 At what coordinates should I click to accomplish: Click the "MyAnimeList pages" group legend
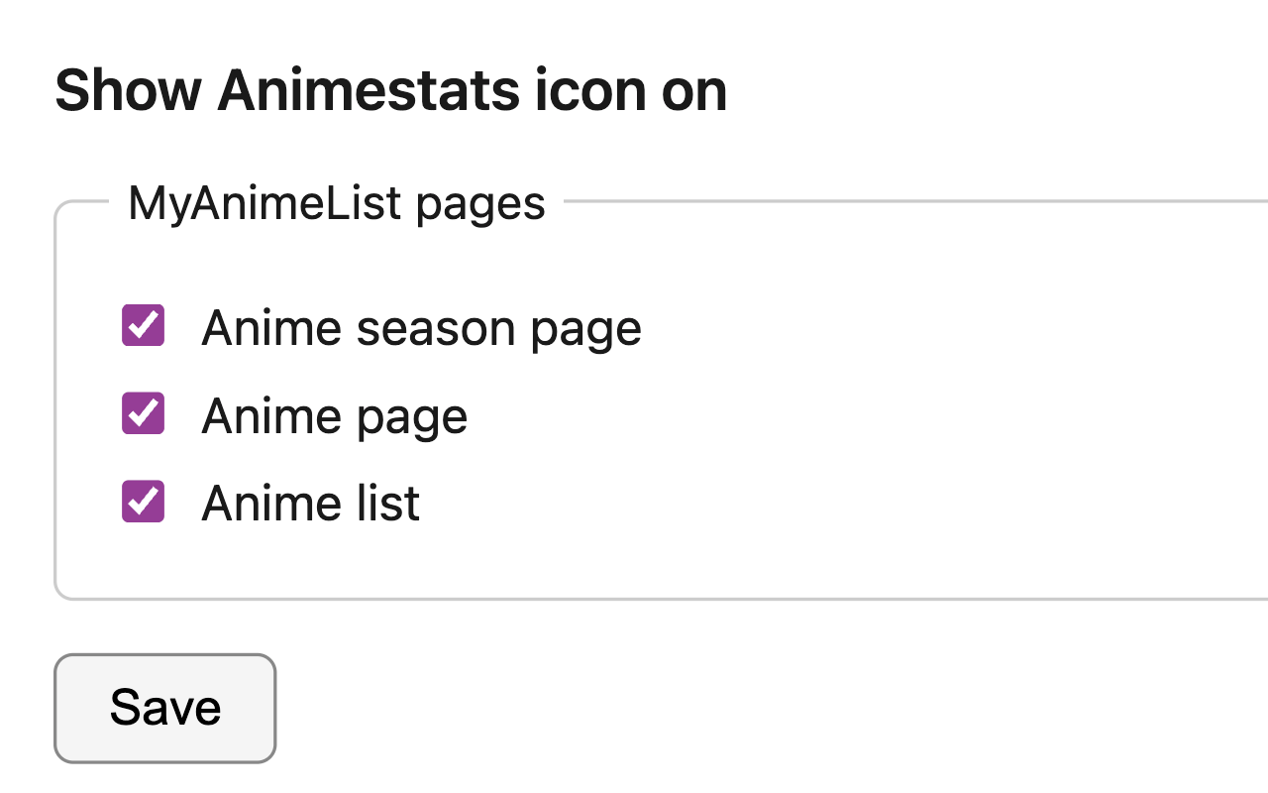[x=337, y=203]
